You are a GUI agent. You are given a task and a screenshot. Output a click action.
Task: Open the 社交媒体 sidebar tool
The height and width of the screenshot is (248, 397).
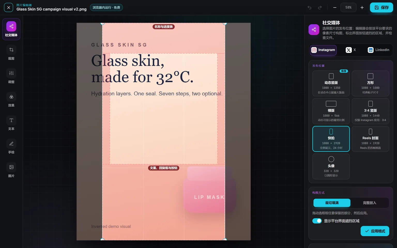coord(11,29)
